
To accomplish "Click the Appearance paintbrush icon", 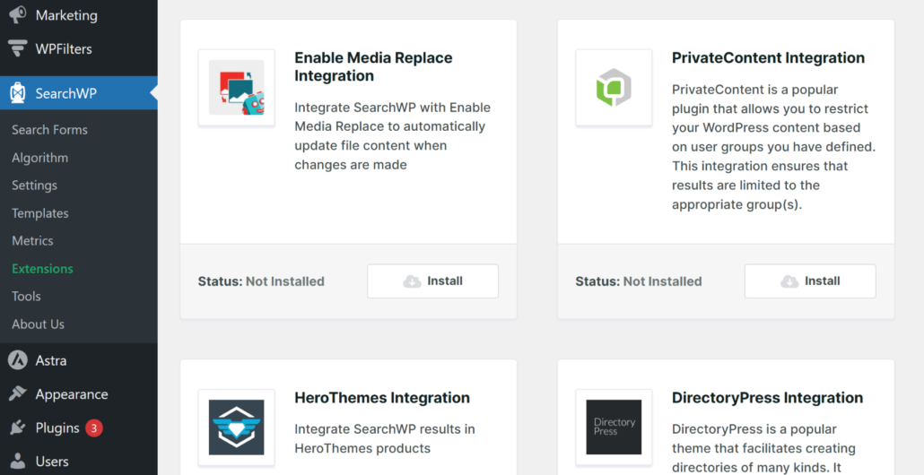I will [18, 393].
